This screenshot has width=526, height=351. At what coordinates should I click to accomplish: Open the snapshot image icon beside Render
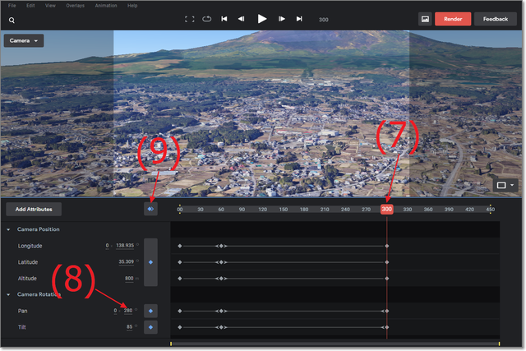[x=425, y=18]
